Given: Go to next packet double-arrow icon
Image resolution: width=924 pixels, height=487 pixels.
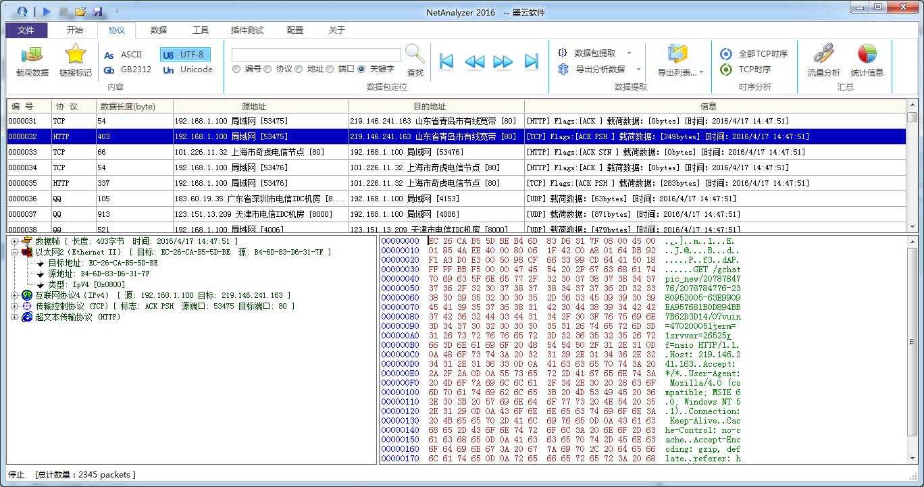Looking at the screenshot, I should [503, 61].
